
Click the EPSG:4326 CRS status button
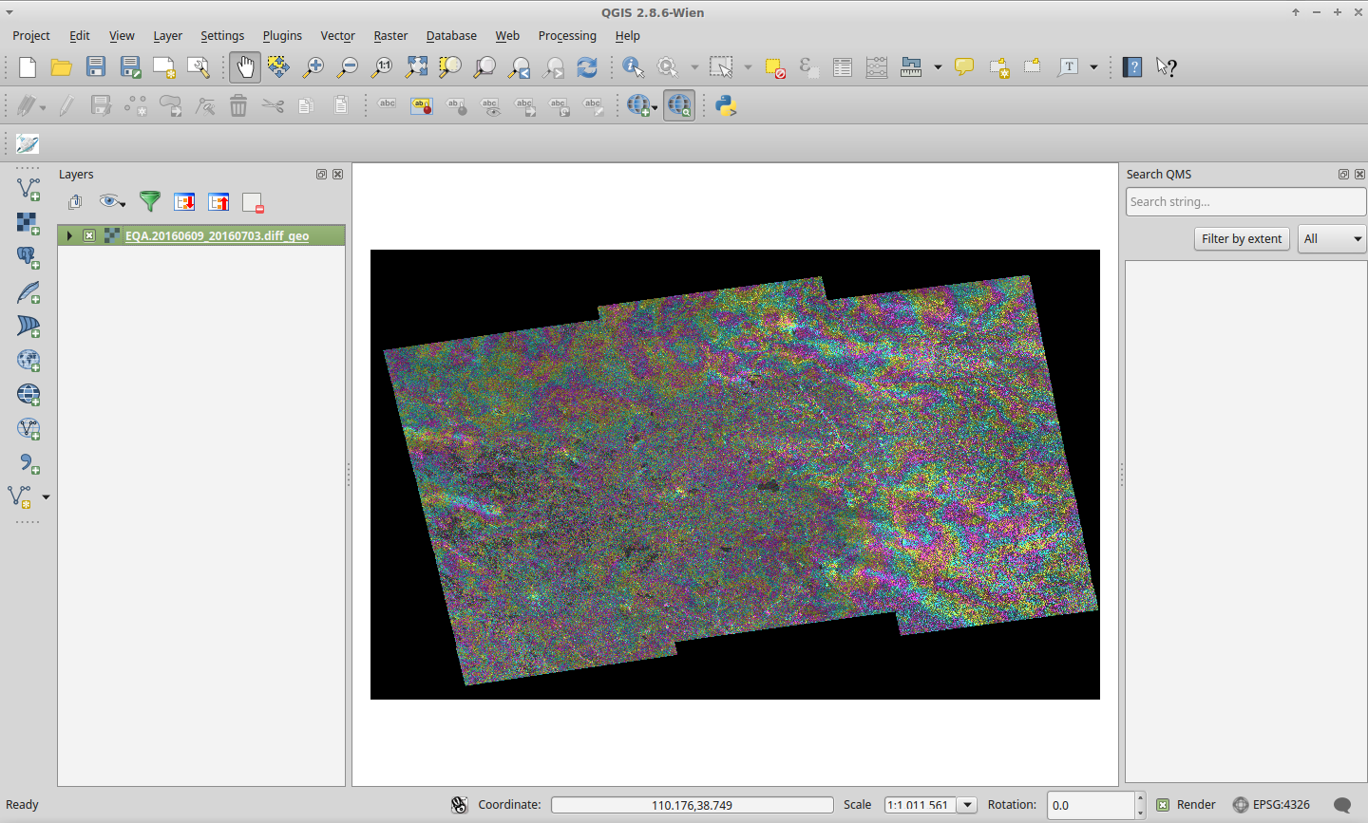[x=1271, y=805]
